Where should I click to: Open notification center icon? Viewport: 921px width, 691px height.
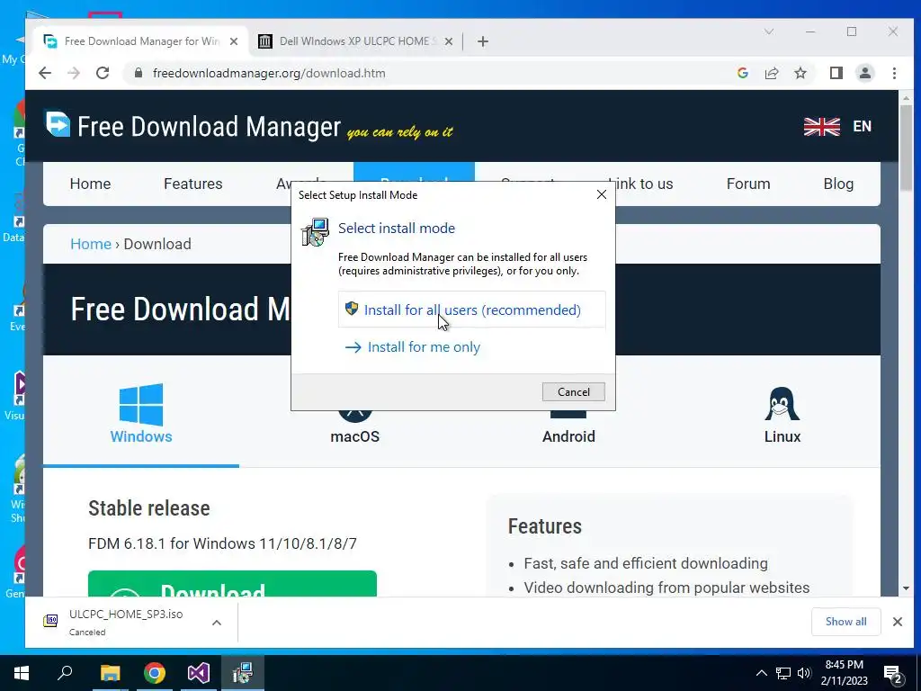893,673
